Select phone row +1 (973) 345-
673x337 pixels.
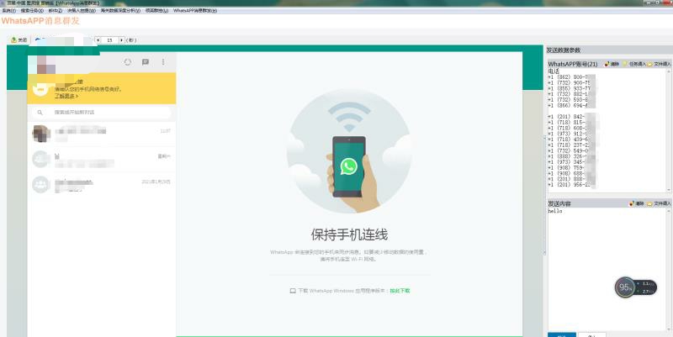click(x=571, y=162)
